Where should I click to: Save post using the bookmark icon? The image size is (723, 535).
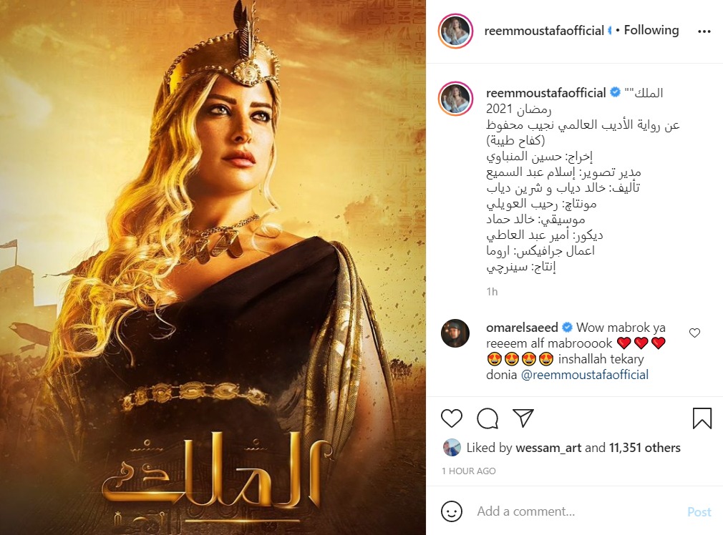coord(702,418)
